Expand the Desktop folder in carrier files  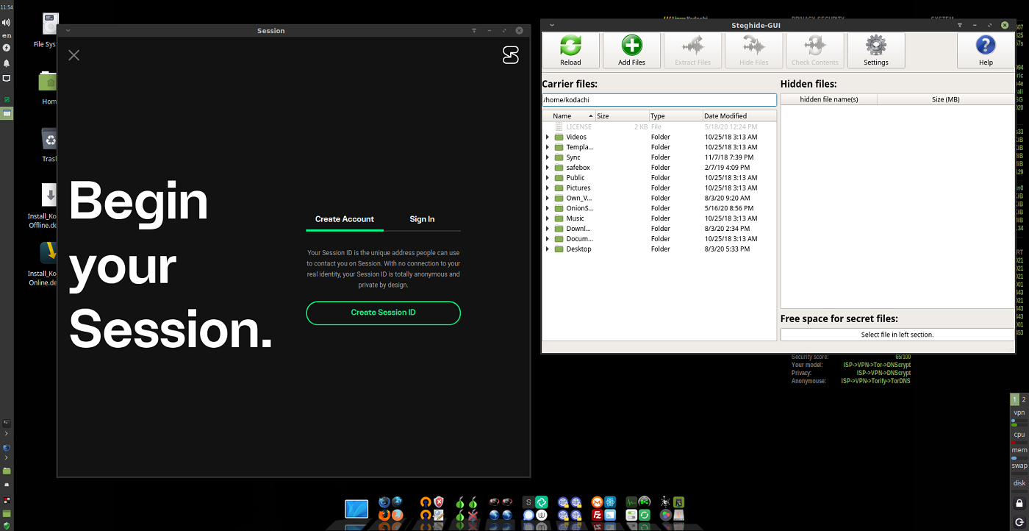[x=548, y=249]
